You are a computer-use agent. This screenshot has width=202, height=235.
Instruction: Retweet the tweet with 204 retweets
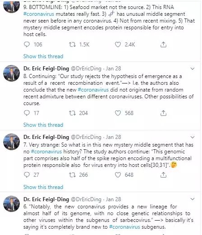pos(72,113)
